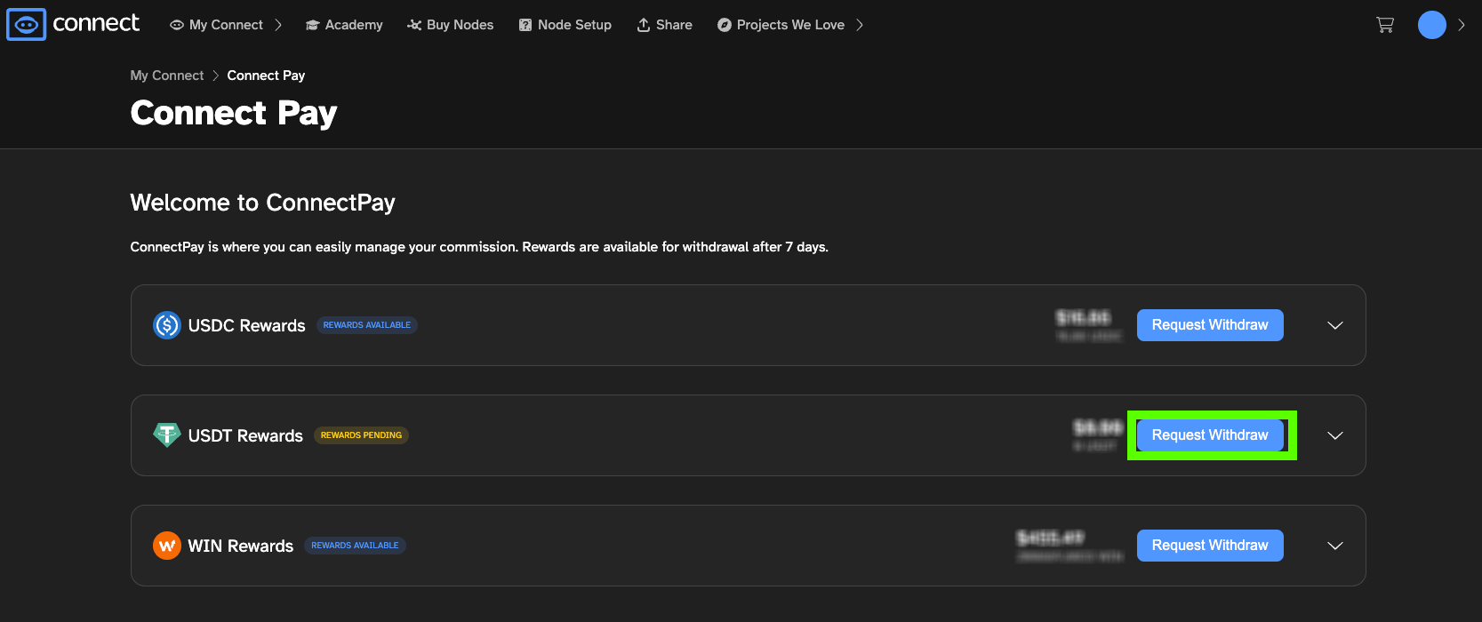Click the Share menu item
The image size is (1482, 622).
pyautogui.click(x=664, y=25)
